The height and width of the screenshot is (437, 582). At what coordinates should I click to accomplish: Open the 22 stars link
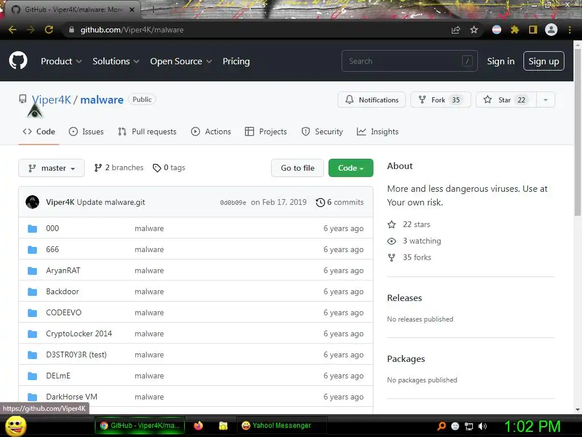[x=409, y=224]
